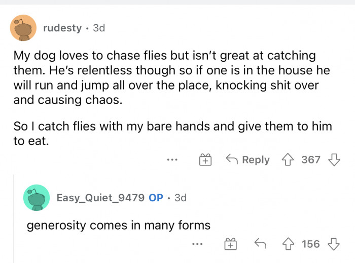The width and height of the screenshot is (355, 263).
Task: Click the blue OP badge
Action: [156, 197]
